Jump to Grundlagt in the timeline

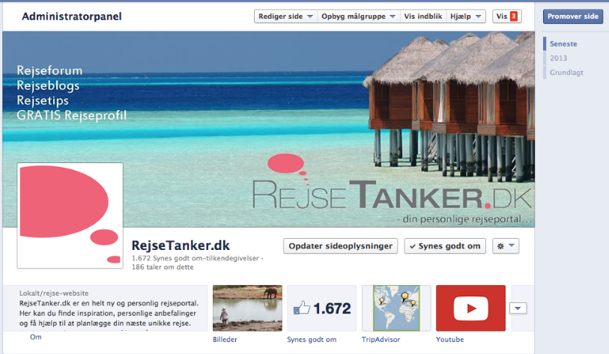[x=566, y=73]
